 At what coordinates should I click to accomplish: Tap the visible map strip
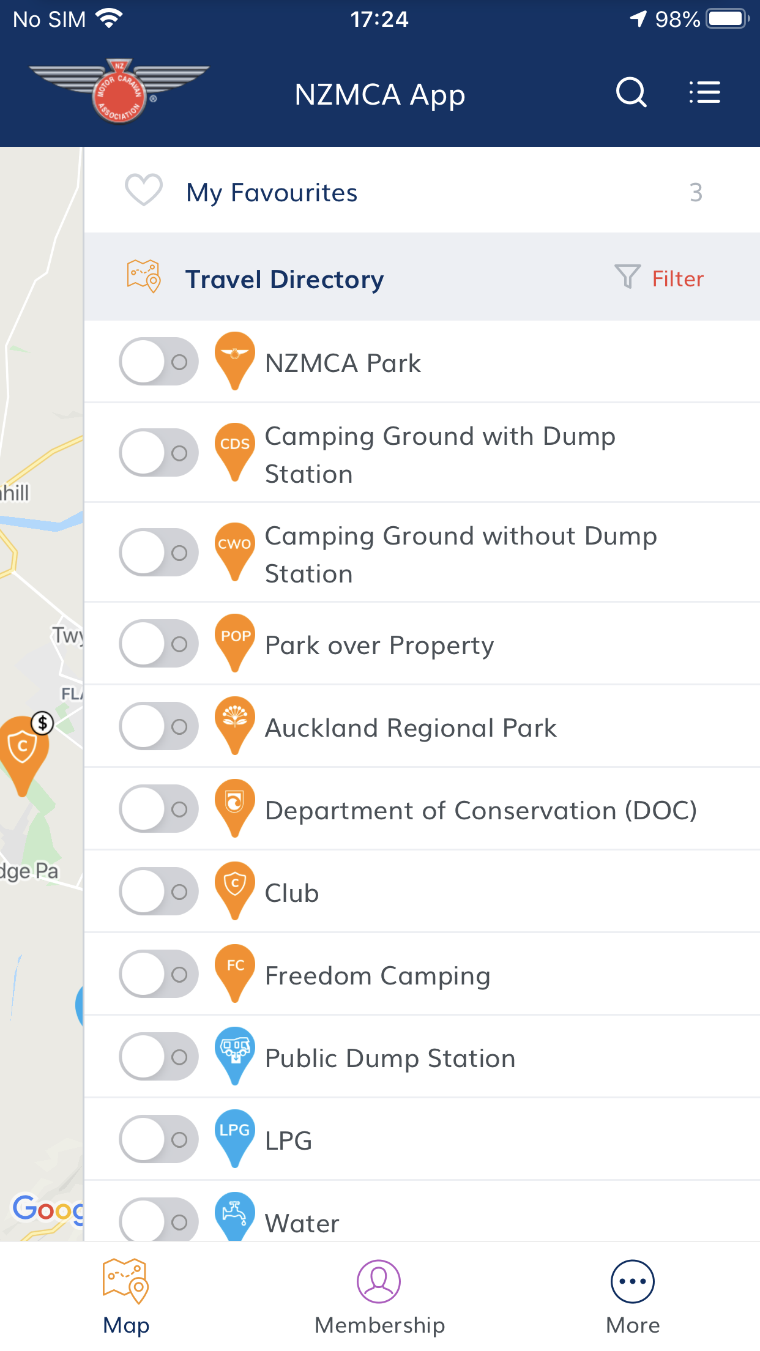pos(42,694)
